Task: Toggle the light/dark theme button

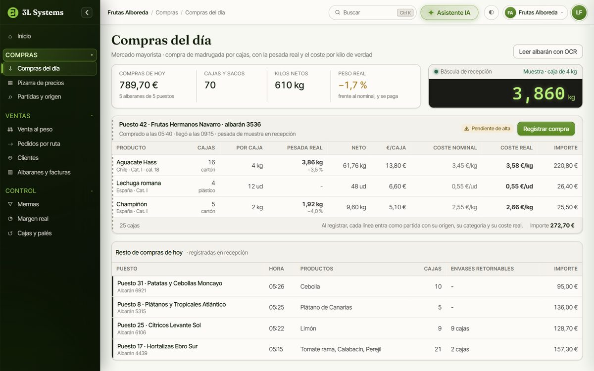Action: tap(491, 13)
